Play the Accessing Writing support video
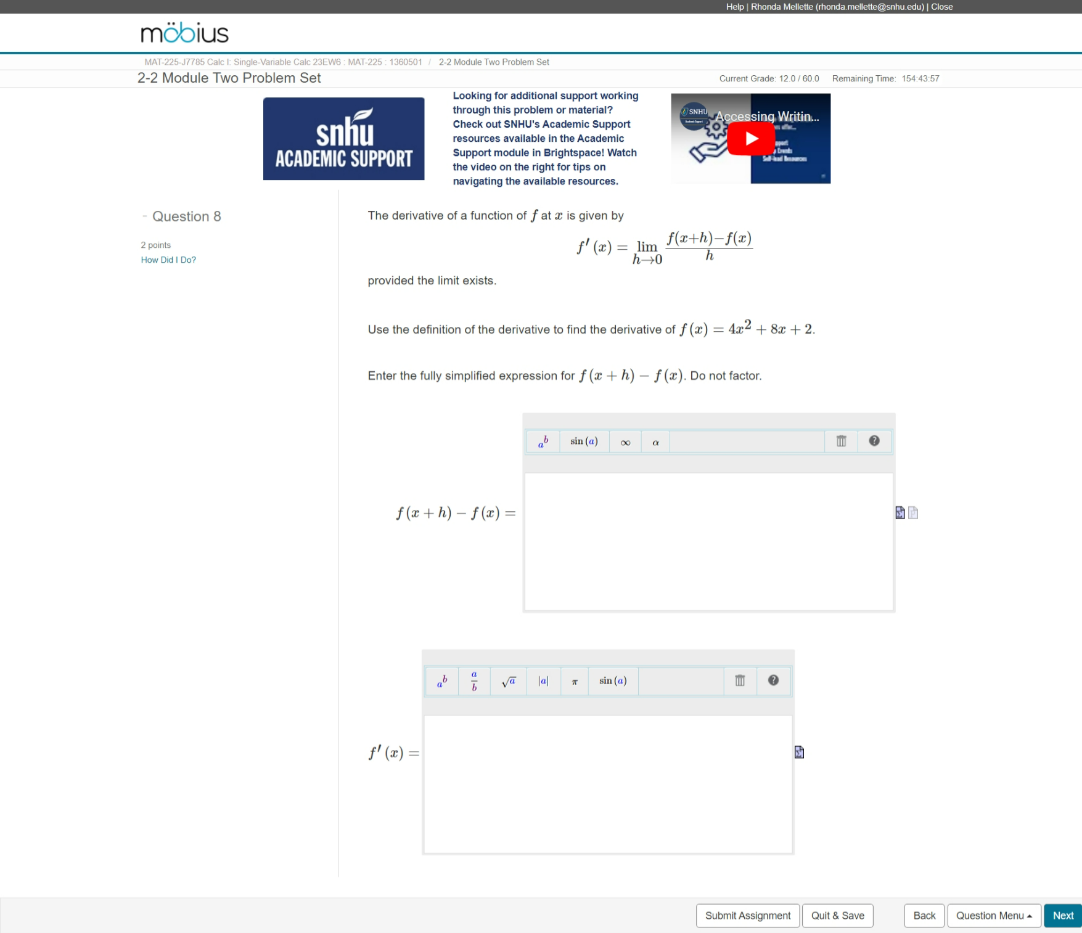The height and width of the screenshot is (933, 1082). tap(750, 138)
